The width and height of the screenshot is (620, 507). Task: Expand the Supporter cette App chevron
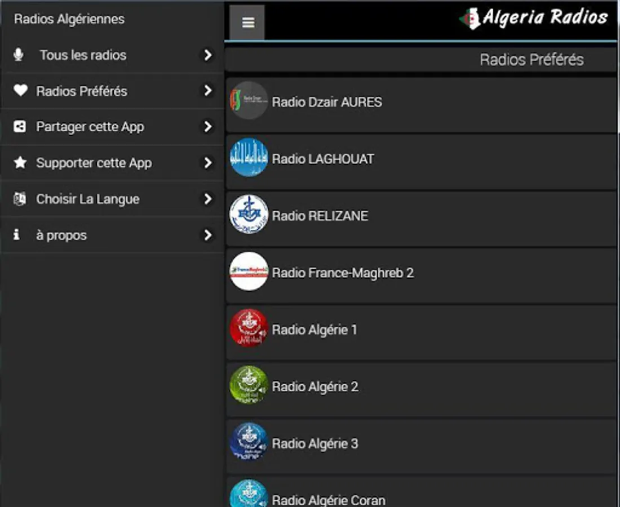tap(207, 163)
